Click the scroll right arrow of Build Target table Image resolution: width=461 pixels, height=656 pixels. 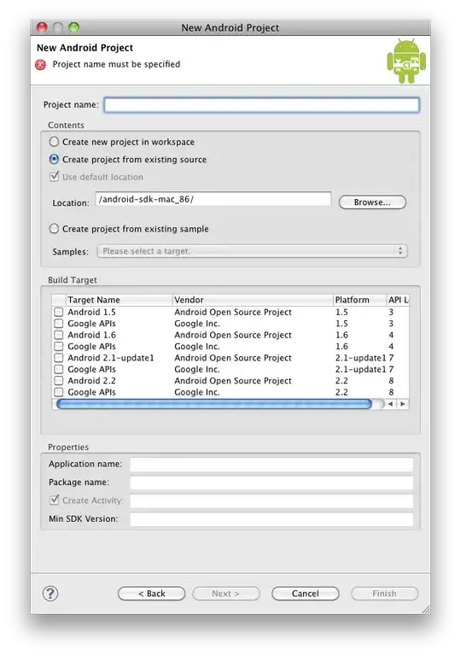pyautogui.click(x=402, y=404)
